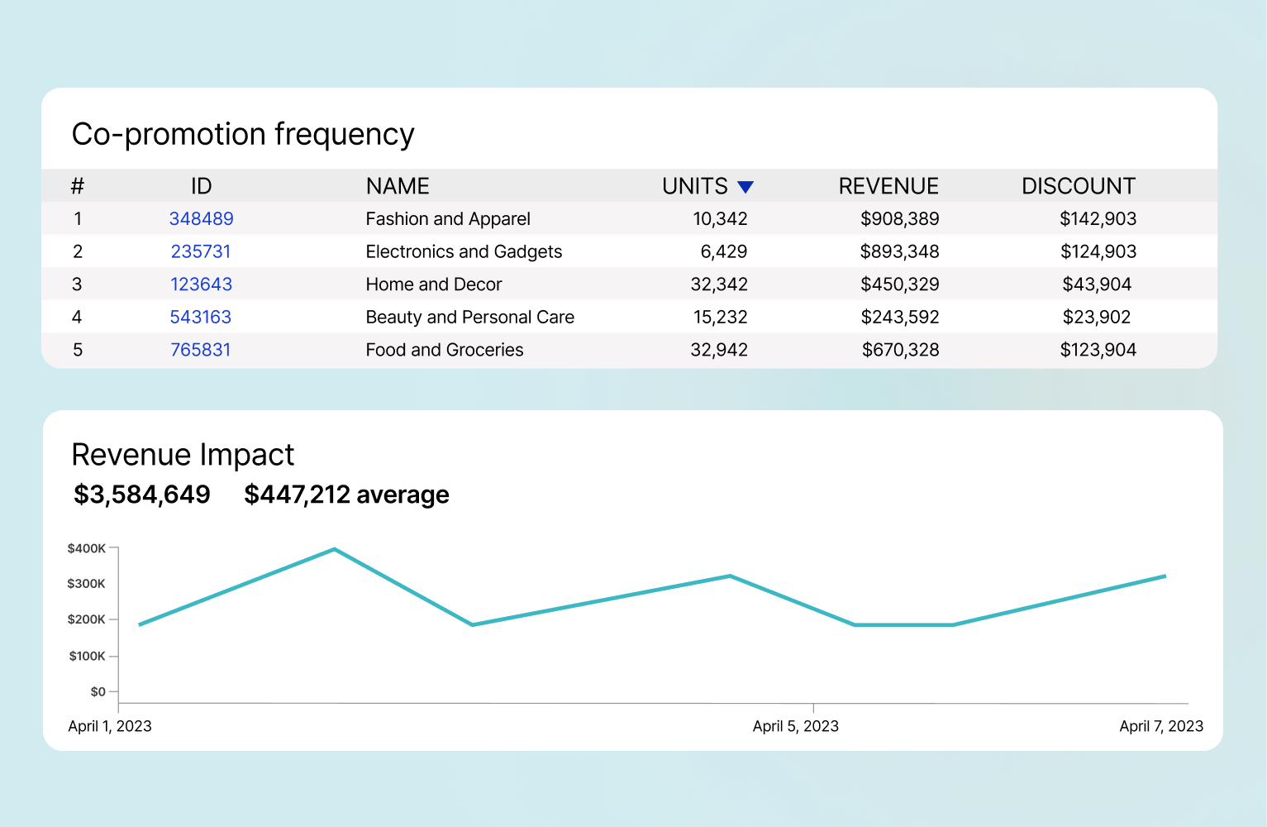This screenshot has height=827, width=1267.
Task: Sort table by the DISCOUNT column
Action: [1079, 186]
